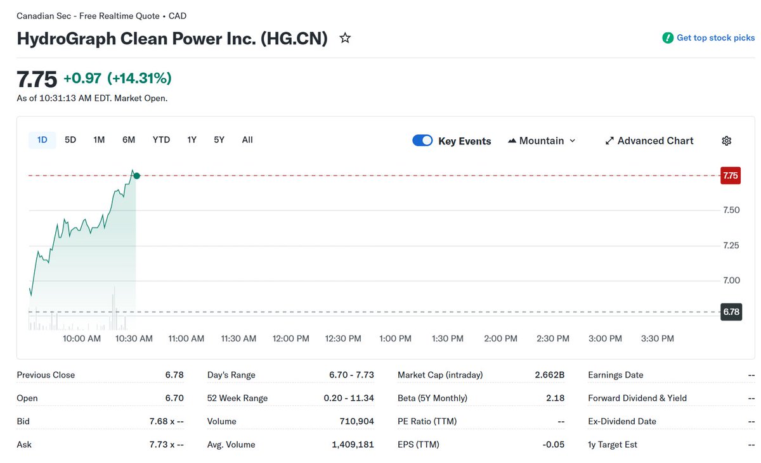The width and height of the screenshot is (761, 463).
Task: Click the Avg. Volume value 1,409,181
Action: click(353, 445)
